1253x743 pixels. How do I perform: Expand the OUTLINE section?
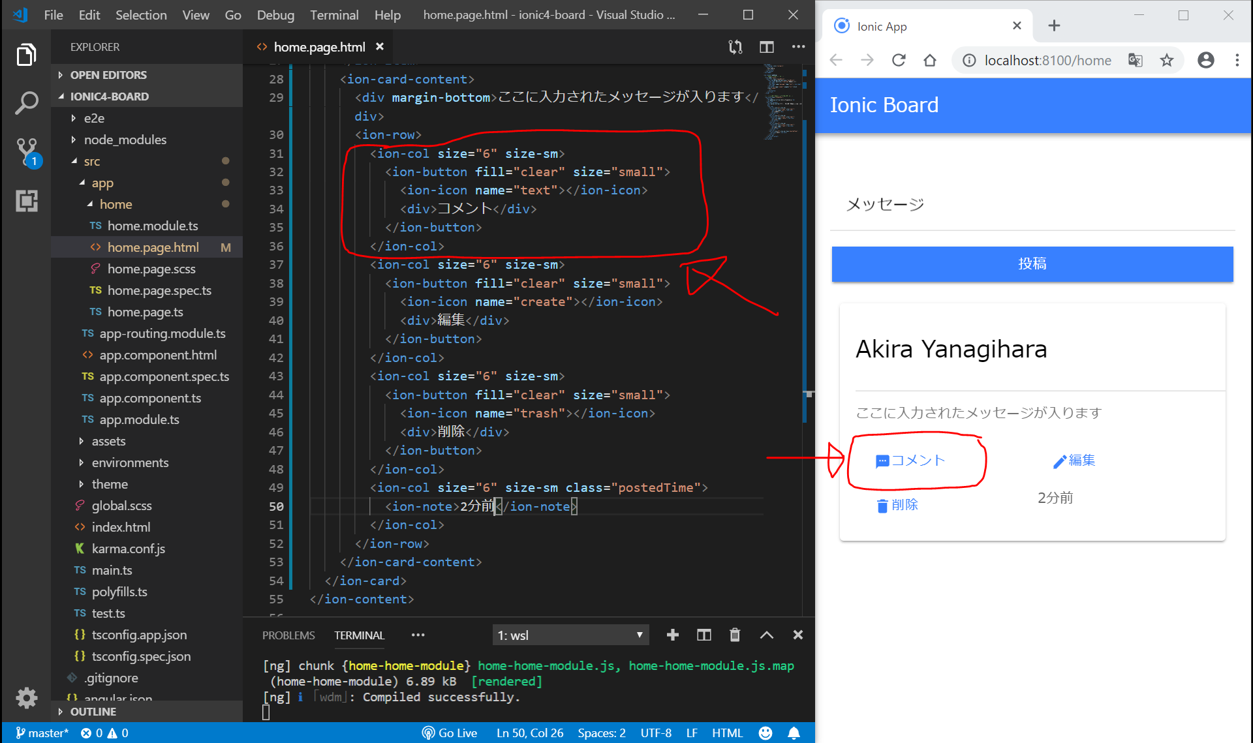coord(93,712)
